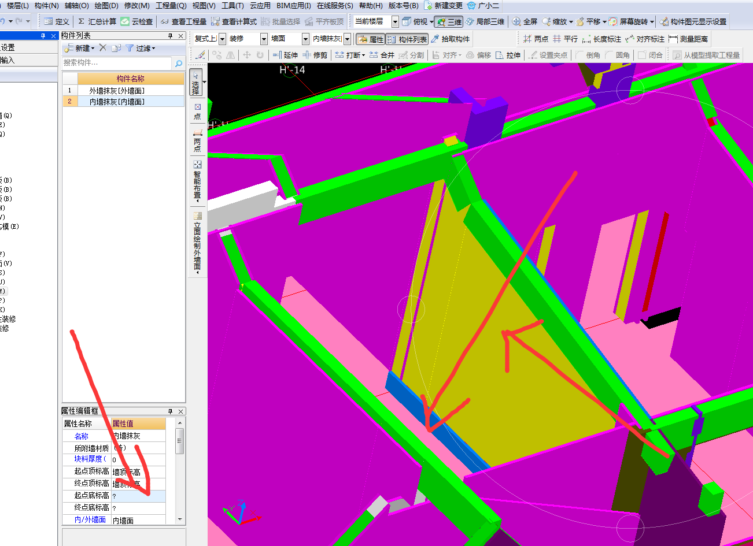Click the 构件名称 column header
The image size is (753, 546).
[x=131, y=79]
